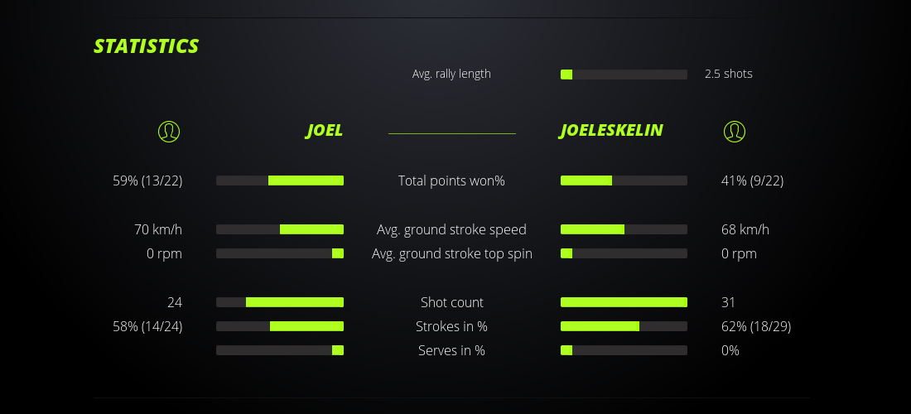The height and width of the screenshot is (414, 911).
Task: Click Joeleskelin's Shot count bar
Action: pos(624,302)
